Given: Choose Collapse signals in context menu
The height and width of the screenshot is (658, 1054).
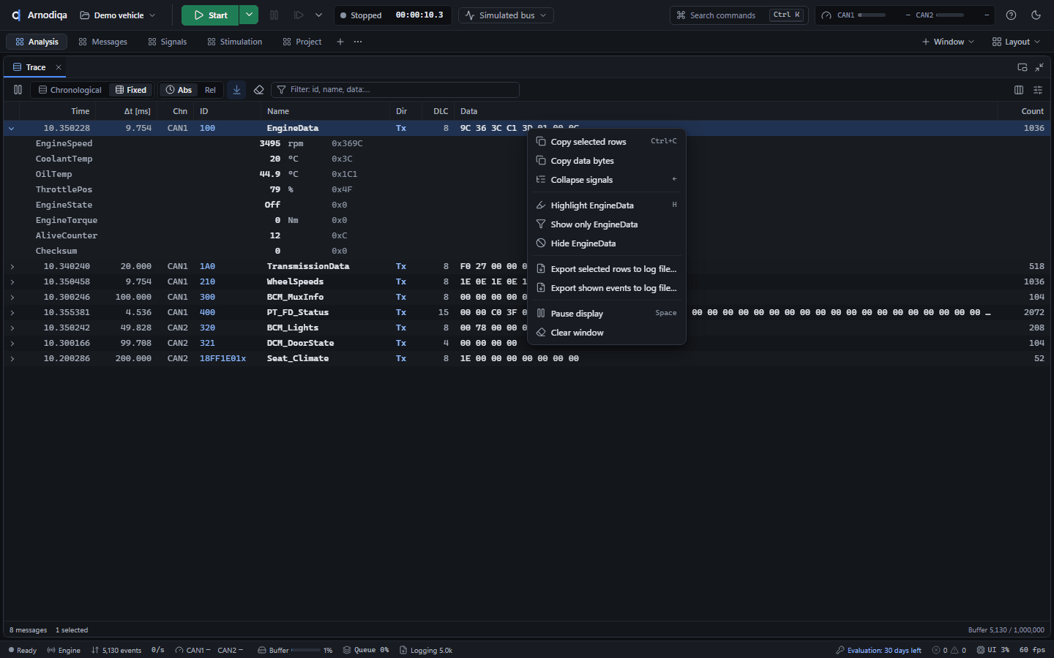Looking at the screenshot, I should [x=606, y=180].
